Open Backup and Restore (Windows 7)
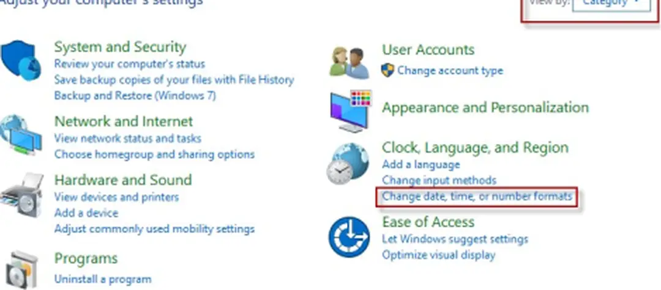Viewport: 661px width, 290px height. 135,96
